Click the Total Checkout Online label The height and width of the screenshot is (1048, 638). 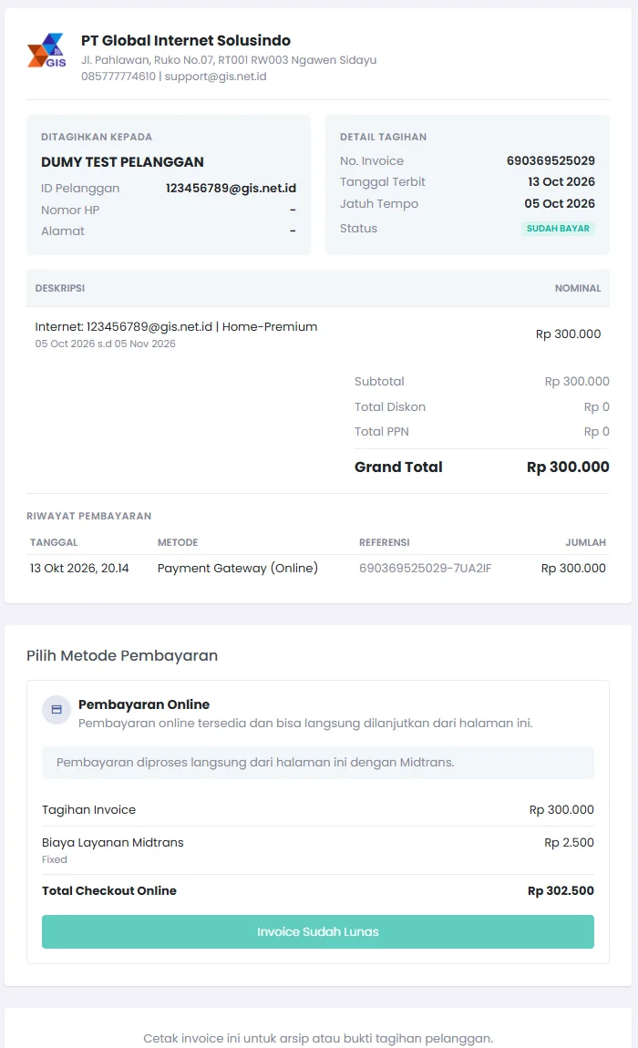(x=109, y=891)
